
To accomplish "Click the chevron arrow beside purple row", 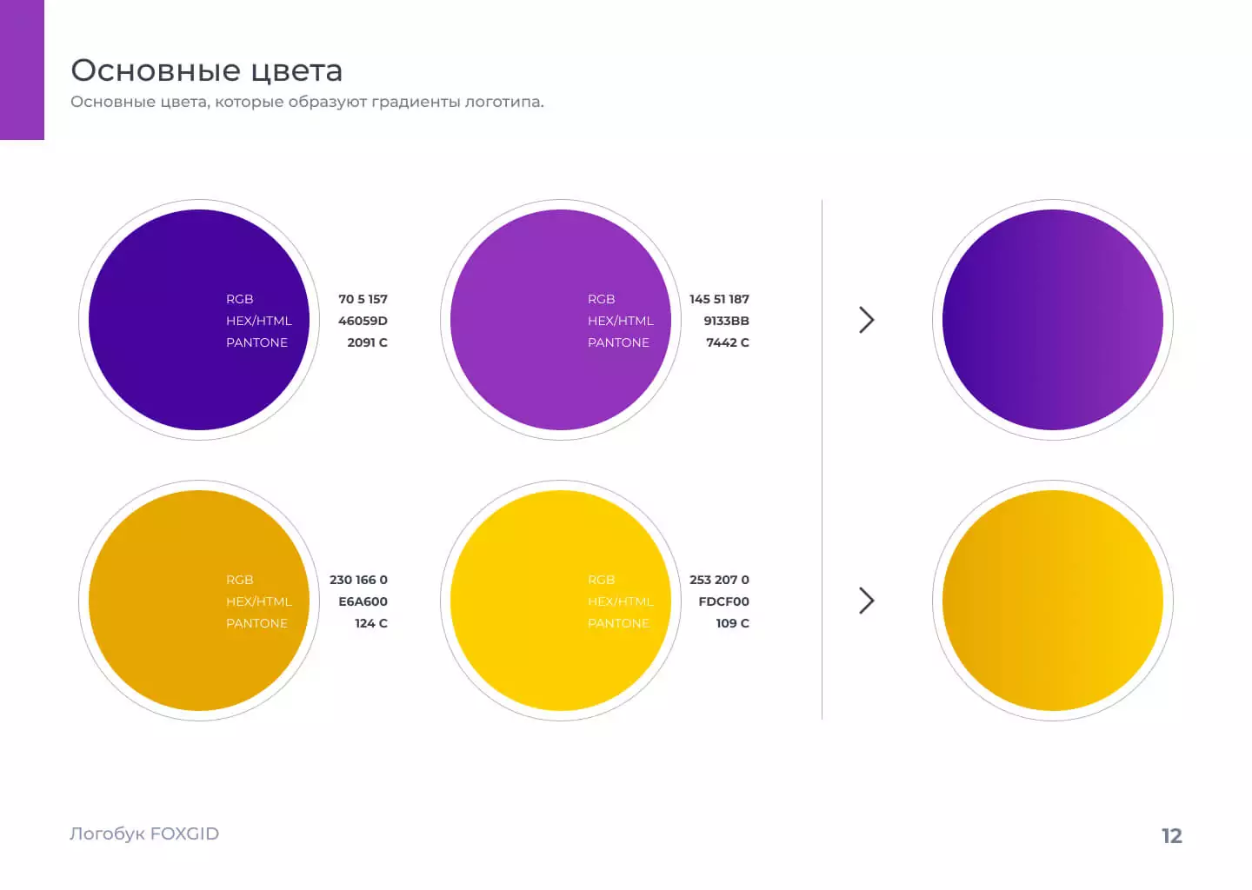I will [866, 320].
